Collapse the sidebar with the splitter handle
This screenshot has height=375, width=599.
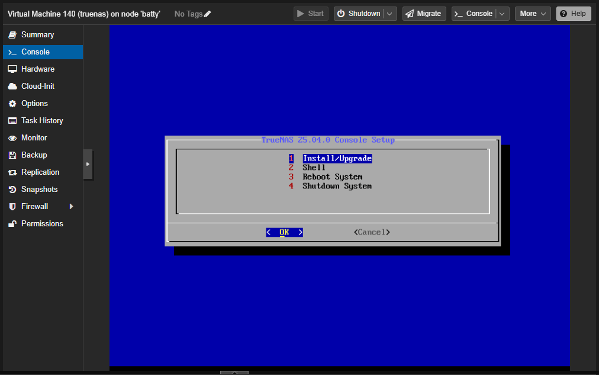click(x=88, y=164)
